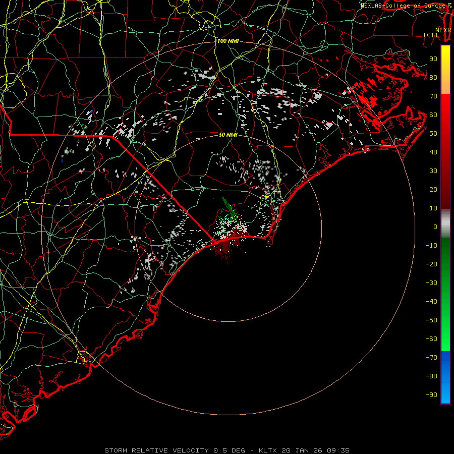Click the 60 value on the velocity scale
The width and height of the screenshot is (454, 454).
coord(433,115)
